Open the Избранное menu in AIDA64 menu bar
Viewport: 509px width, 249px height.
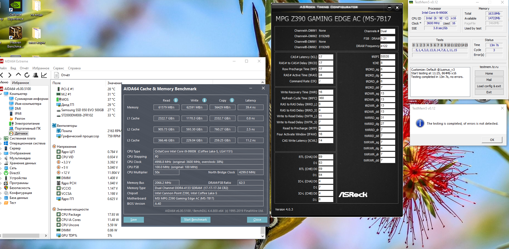pyautogui.click(x=41, y=68)
